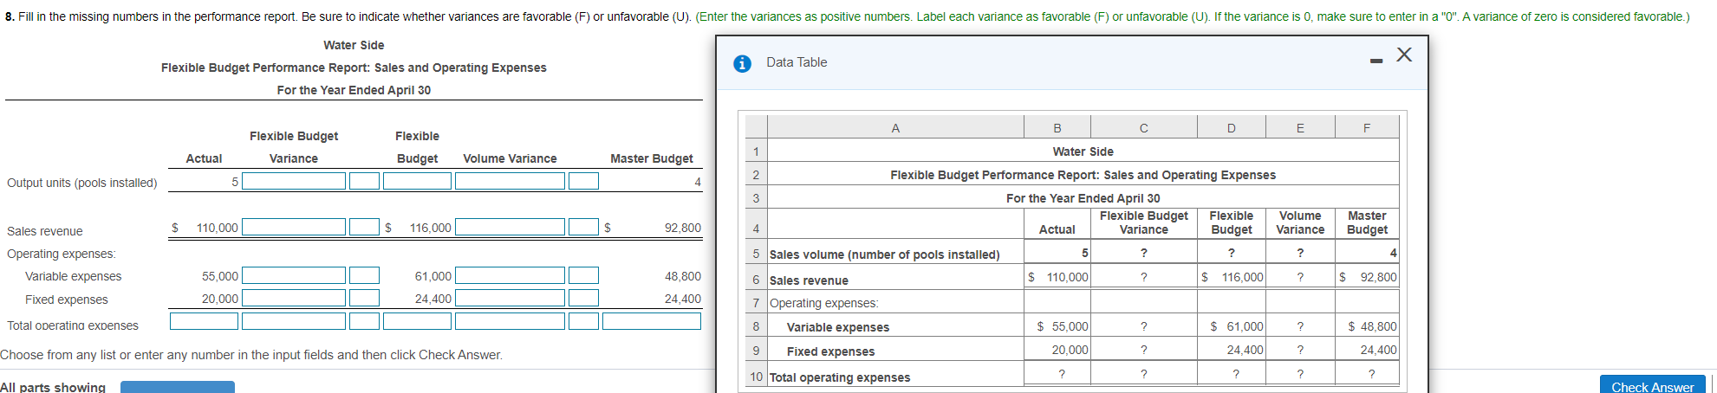Select fixed expenses flexible budget variance field
This screenshot has width=1717, height=393.
[294, 298]
